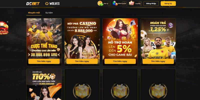Click the first golden gift box placeholder
Screen dimensions: 200x100
click(x=82, y=91)
